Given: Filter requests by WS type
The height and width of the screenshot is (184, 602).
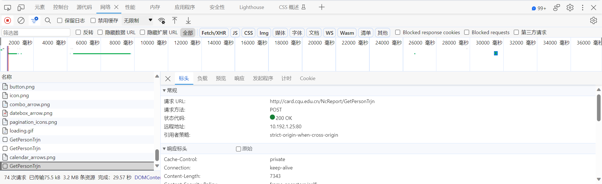Looking at the screenshot, I should pyautogui.click(x=330, y=33).
